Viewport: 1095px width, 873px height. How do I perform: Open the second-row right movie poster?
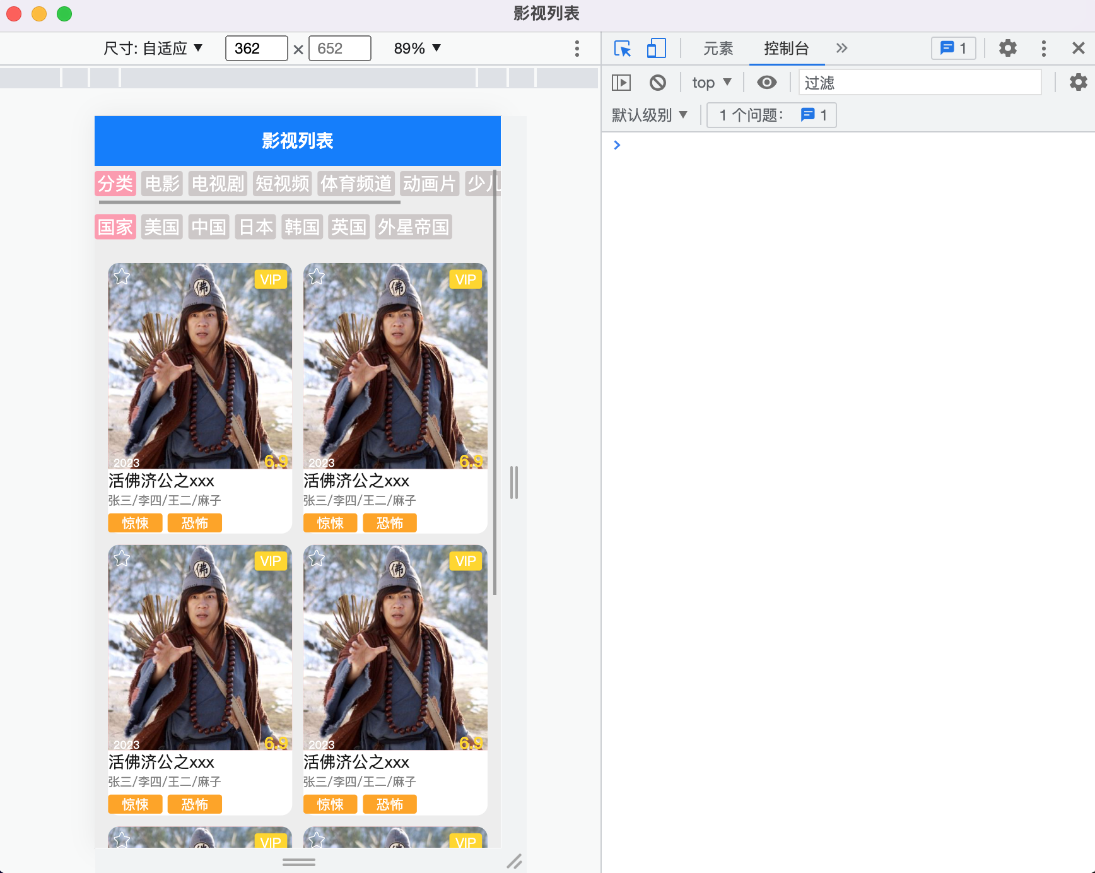(x=395, y=647)
